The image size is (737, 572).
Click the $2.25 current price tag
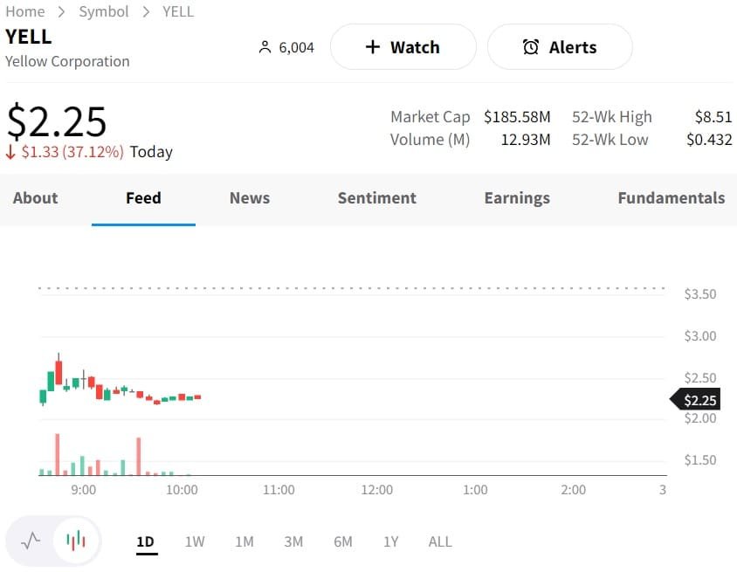(699, 400)
